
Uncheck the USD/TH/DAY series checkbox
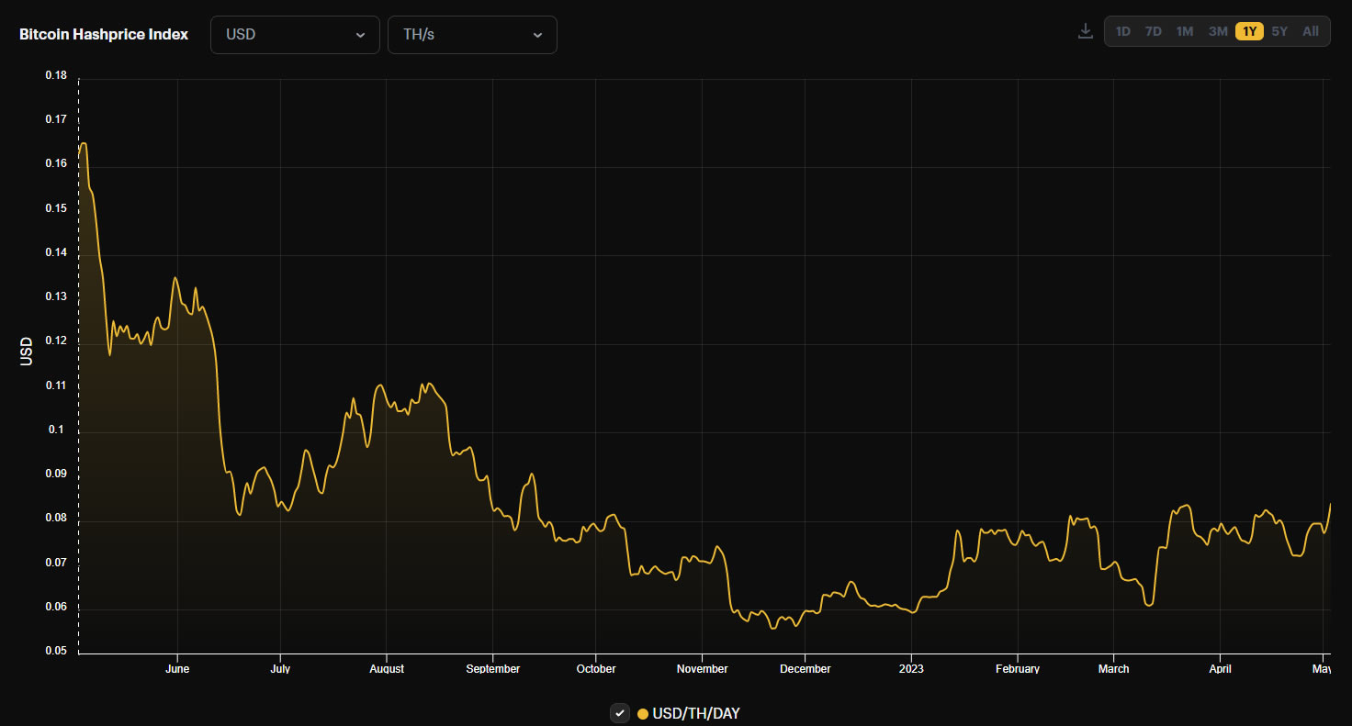620,713
